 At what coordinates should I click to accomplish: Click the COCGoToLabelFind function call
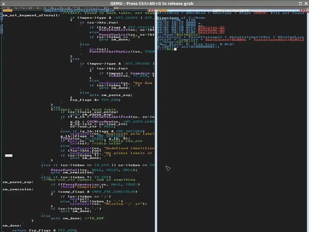[x=111, y=117]
